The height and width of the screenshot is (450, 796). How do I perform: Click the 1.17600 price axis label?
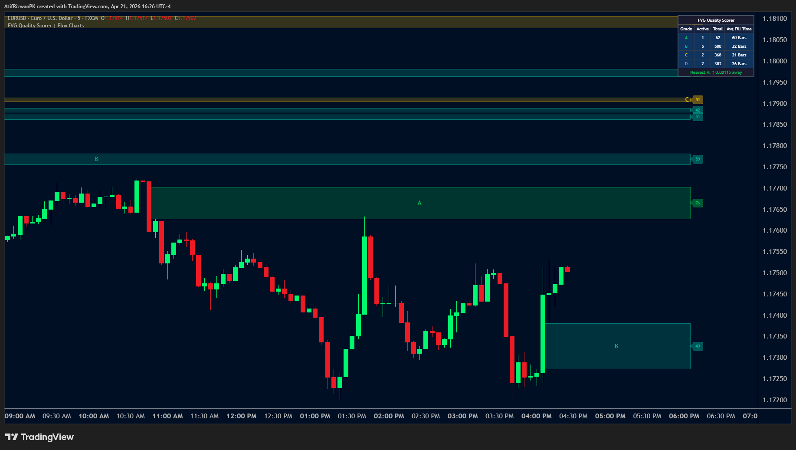coord(775,230)
